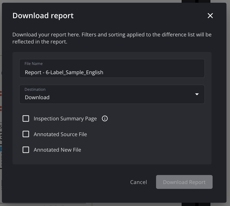This screenshot has height=206, width=230.
Task: Expand Destination to change from Download
Action: pyautogui.click(x=112, y=94)
